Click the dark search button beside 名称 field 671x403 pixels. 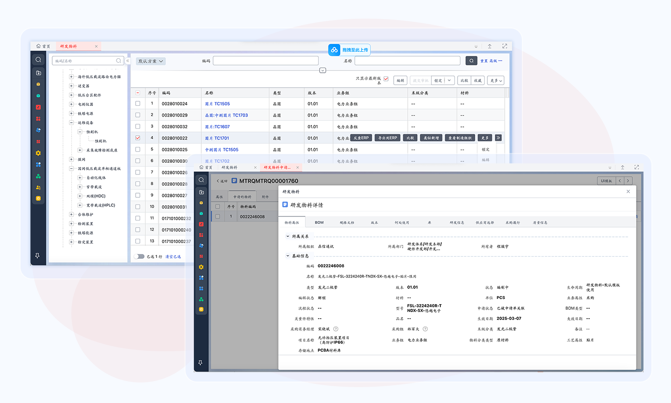pos(471,61)
